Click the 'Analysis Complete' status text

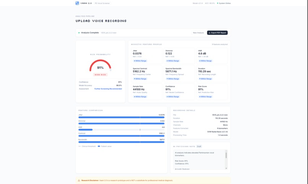[90, 33]
